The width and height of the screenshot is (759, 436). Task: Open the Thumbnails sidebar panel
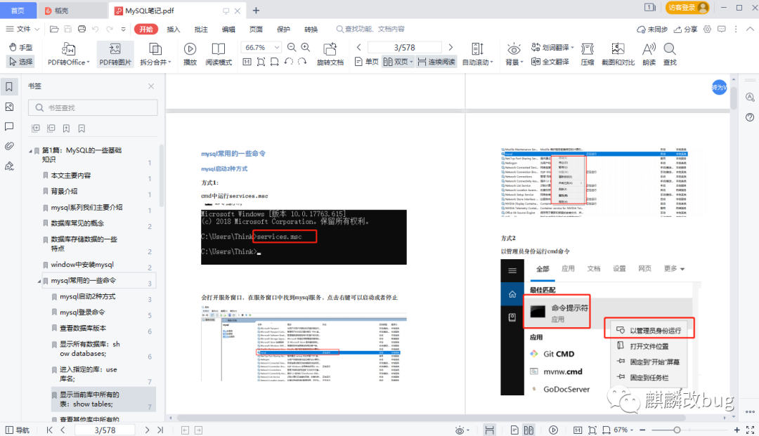pos(9,107)
